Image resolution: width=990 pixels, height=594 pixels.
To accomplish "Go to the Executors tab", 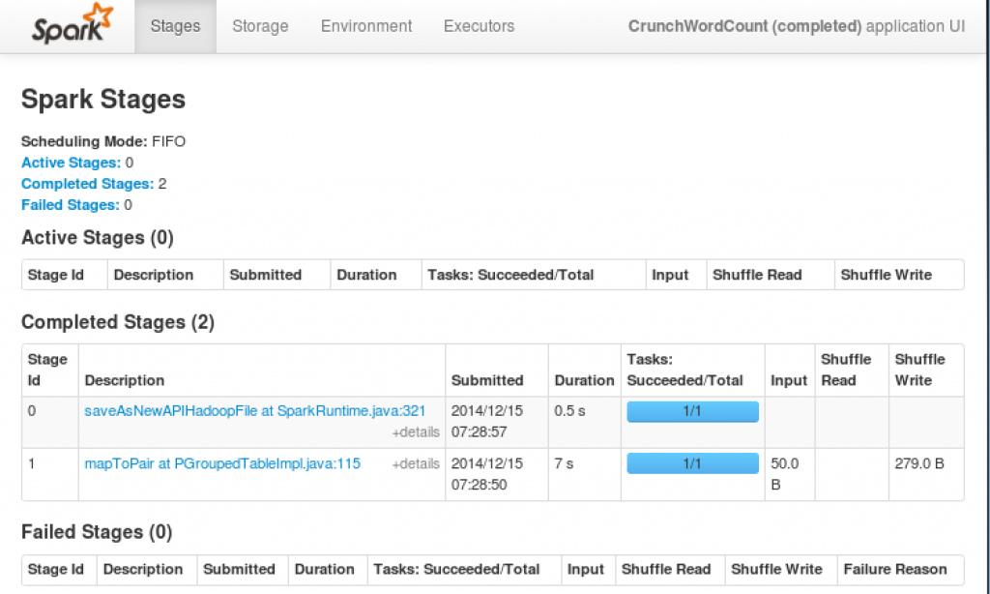I will click(479, 26).
